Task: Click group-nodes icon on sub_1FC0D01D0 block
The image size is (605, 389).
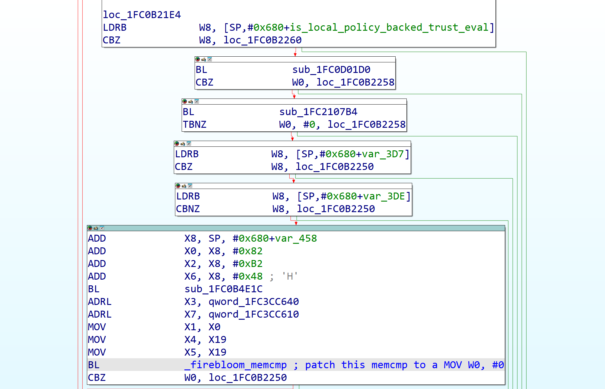Action: 210,59
